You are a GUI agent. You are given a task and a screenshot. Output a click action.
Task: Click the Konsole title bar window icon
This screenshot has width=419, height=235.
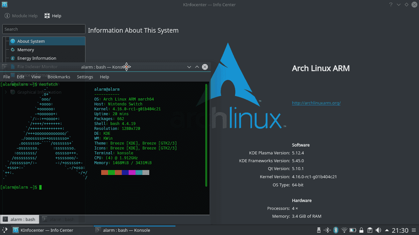pos(5,67)
